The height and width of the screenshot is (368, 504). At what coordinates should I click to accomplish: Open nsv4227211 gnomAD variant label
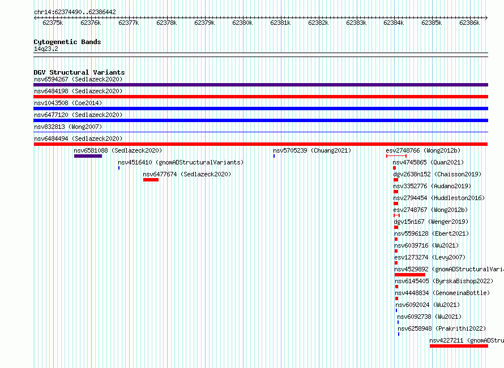point(467,340)
